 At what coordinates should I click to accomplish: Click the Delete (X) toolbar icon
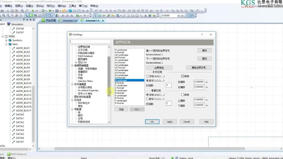point(96,11)
